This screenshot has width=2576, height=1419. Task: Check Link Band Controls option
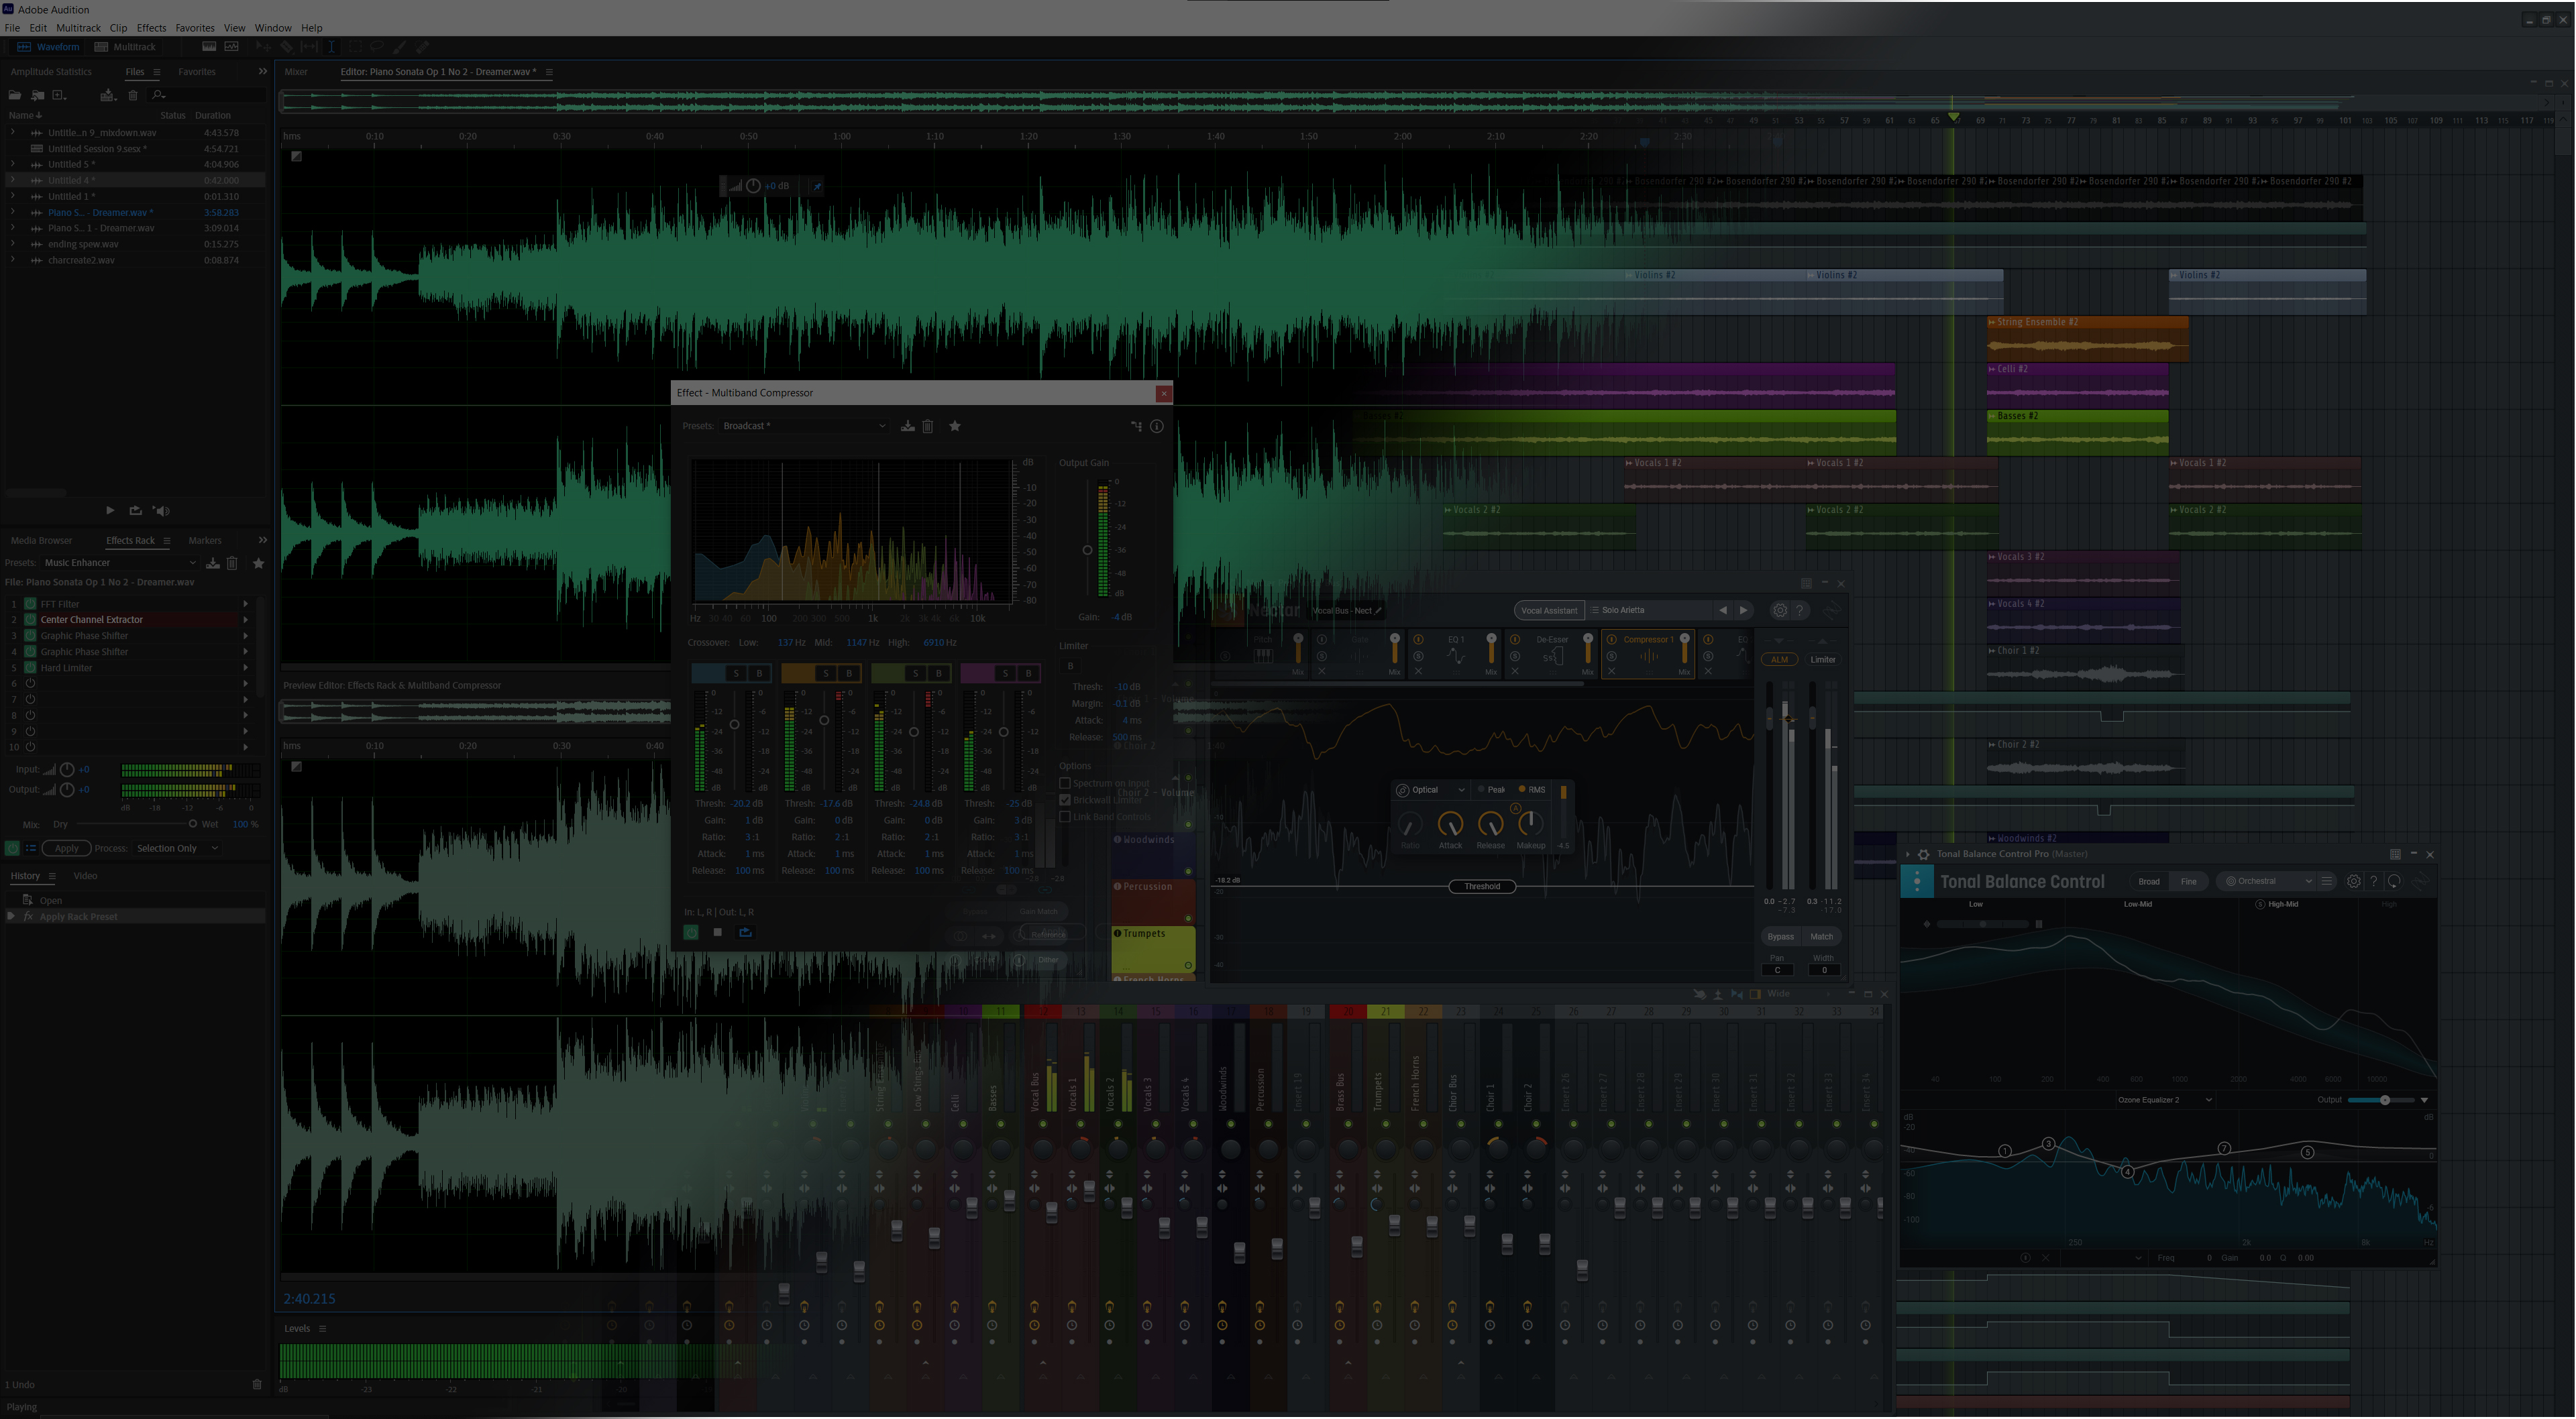[1065, 817]
